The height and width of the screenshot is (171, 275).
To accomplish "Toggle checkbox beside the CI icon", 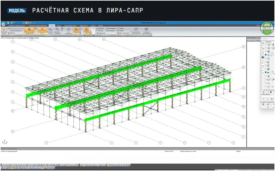I will tap(266, 79).
